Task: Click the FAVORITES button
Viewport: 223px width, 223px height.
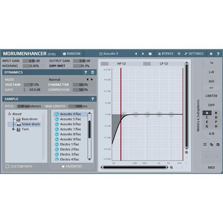Action: [72, 166]
